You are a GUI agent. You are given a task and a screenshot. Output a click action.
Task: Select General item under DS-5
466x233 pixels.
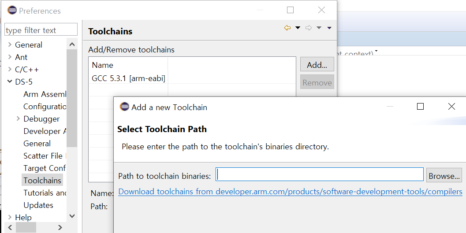tap(37, 143)
